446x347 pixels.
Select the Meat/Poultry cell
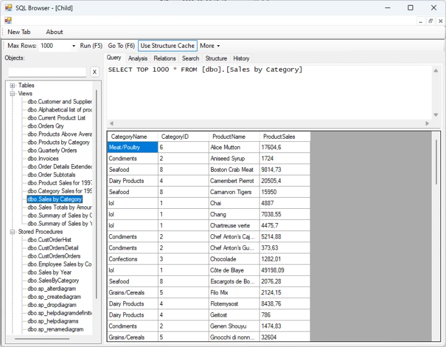point(133,147)
